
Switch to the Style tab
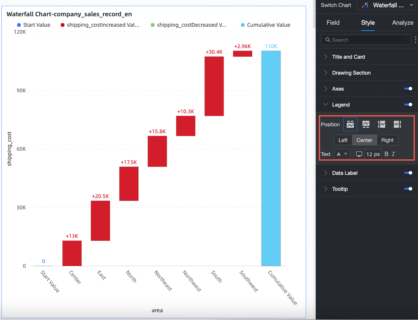pos(368,23)
